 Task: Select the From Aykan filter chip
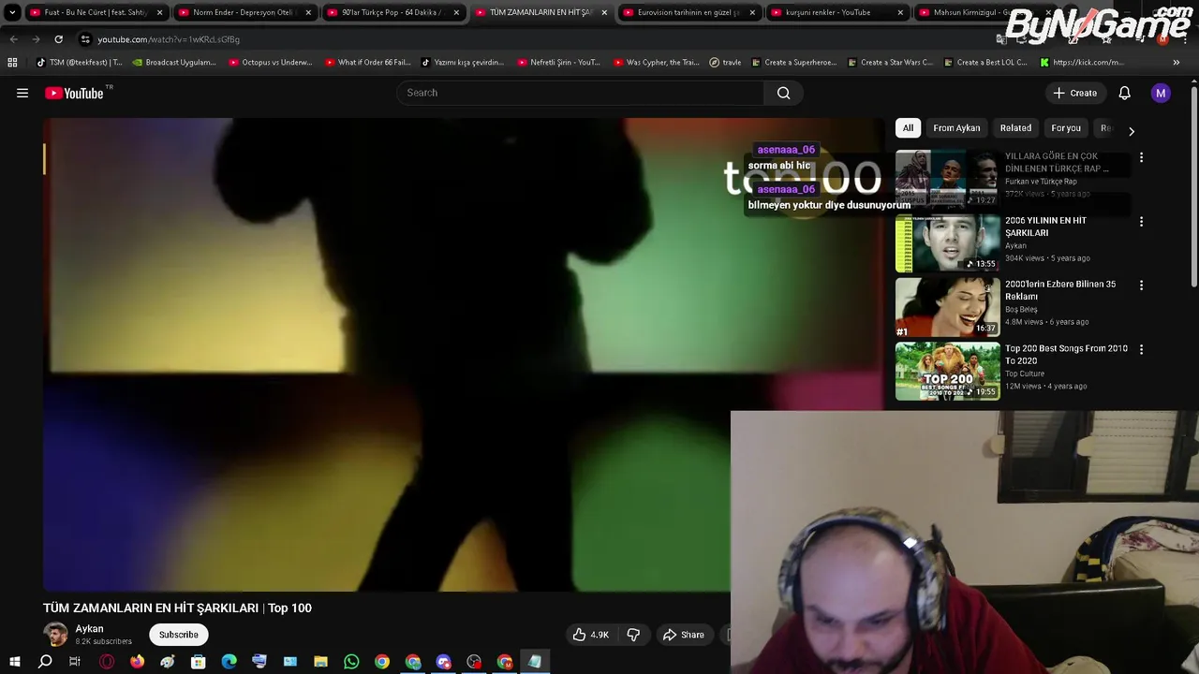(x=956, y=128)
